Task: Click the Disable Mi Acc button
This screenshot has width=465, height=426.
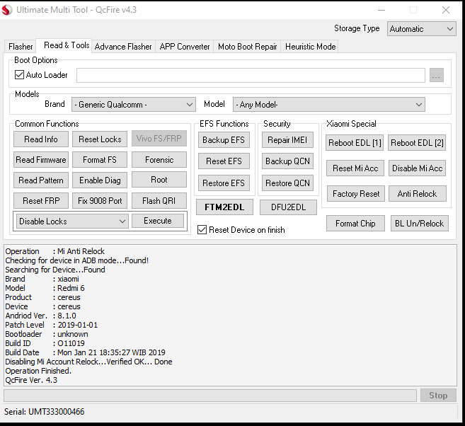Action: pos(418,168)
